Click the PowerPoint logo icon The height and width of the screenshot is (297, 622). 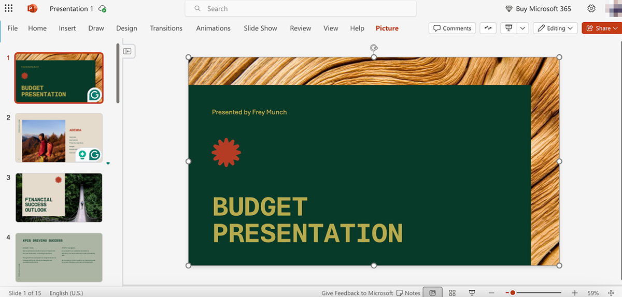32,8
